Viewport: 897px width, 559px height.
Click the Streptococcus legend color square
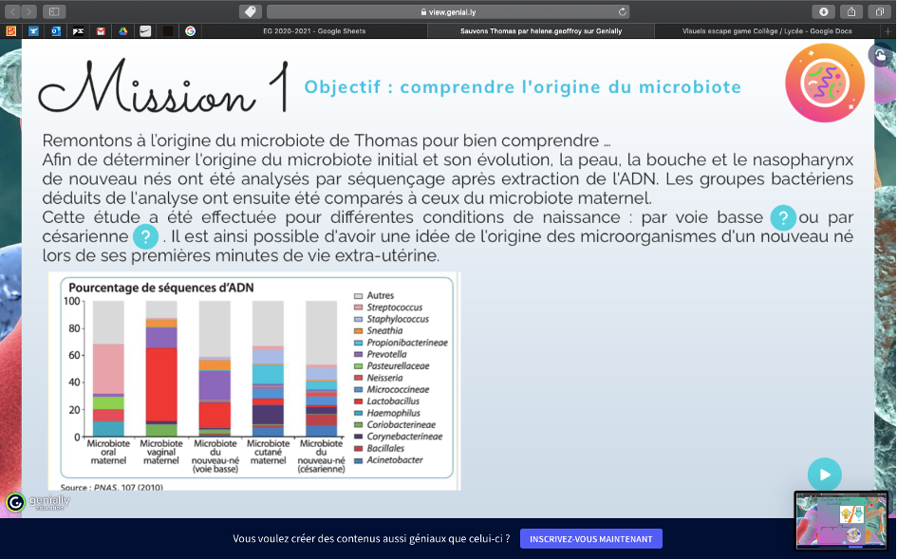tap(358, 307)
